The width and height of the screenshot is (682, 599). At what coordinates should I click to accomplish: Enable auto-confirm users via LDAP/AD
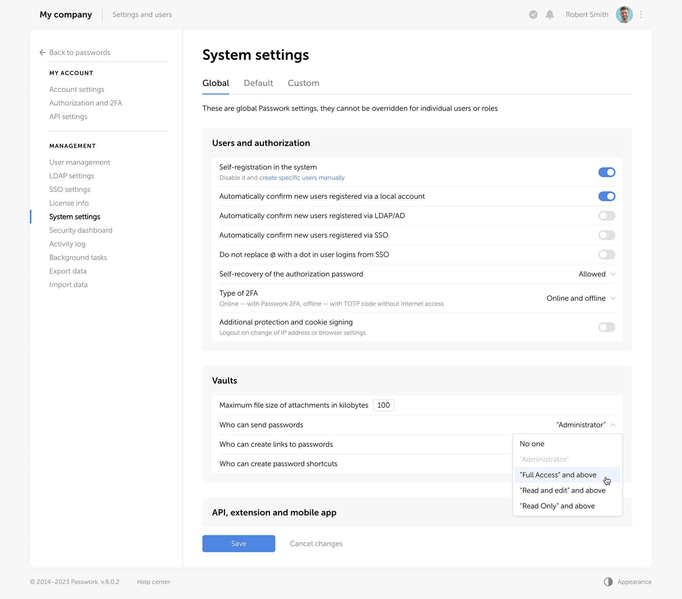[607, 216]
